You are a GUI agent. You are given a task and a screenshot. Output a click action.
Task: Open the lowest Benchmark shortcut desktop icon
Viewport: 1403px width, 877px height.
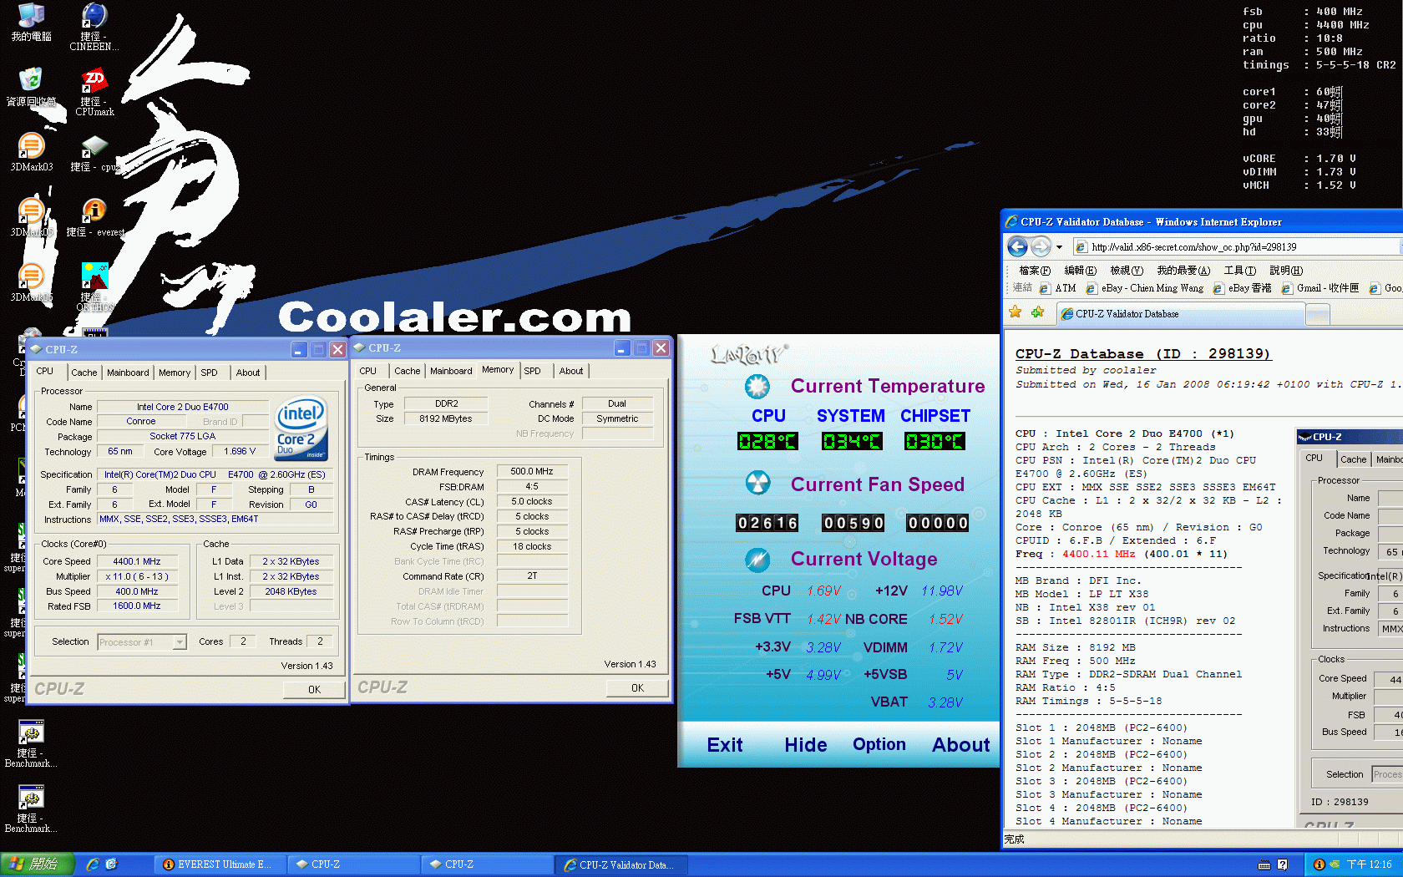31,809
